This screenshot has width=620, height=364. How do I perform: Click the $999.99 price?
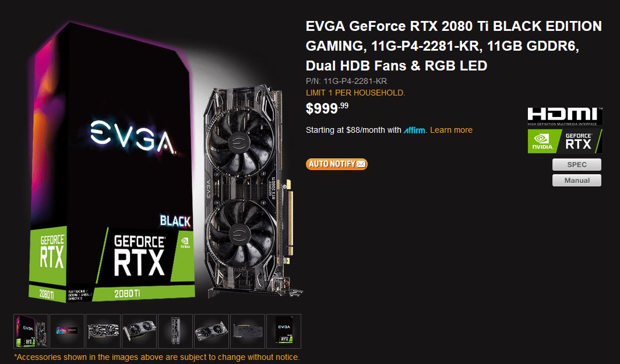pos(327,108)
